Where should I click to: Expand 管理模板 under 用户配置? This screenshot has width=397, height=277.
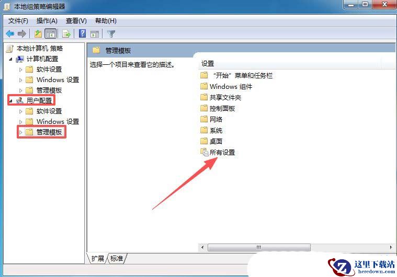pos(21,132)
